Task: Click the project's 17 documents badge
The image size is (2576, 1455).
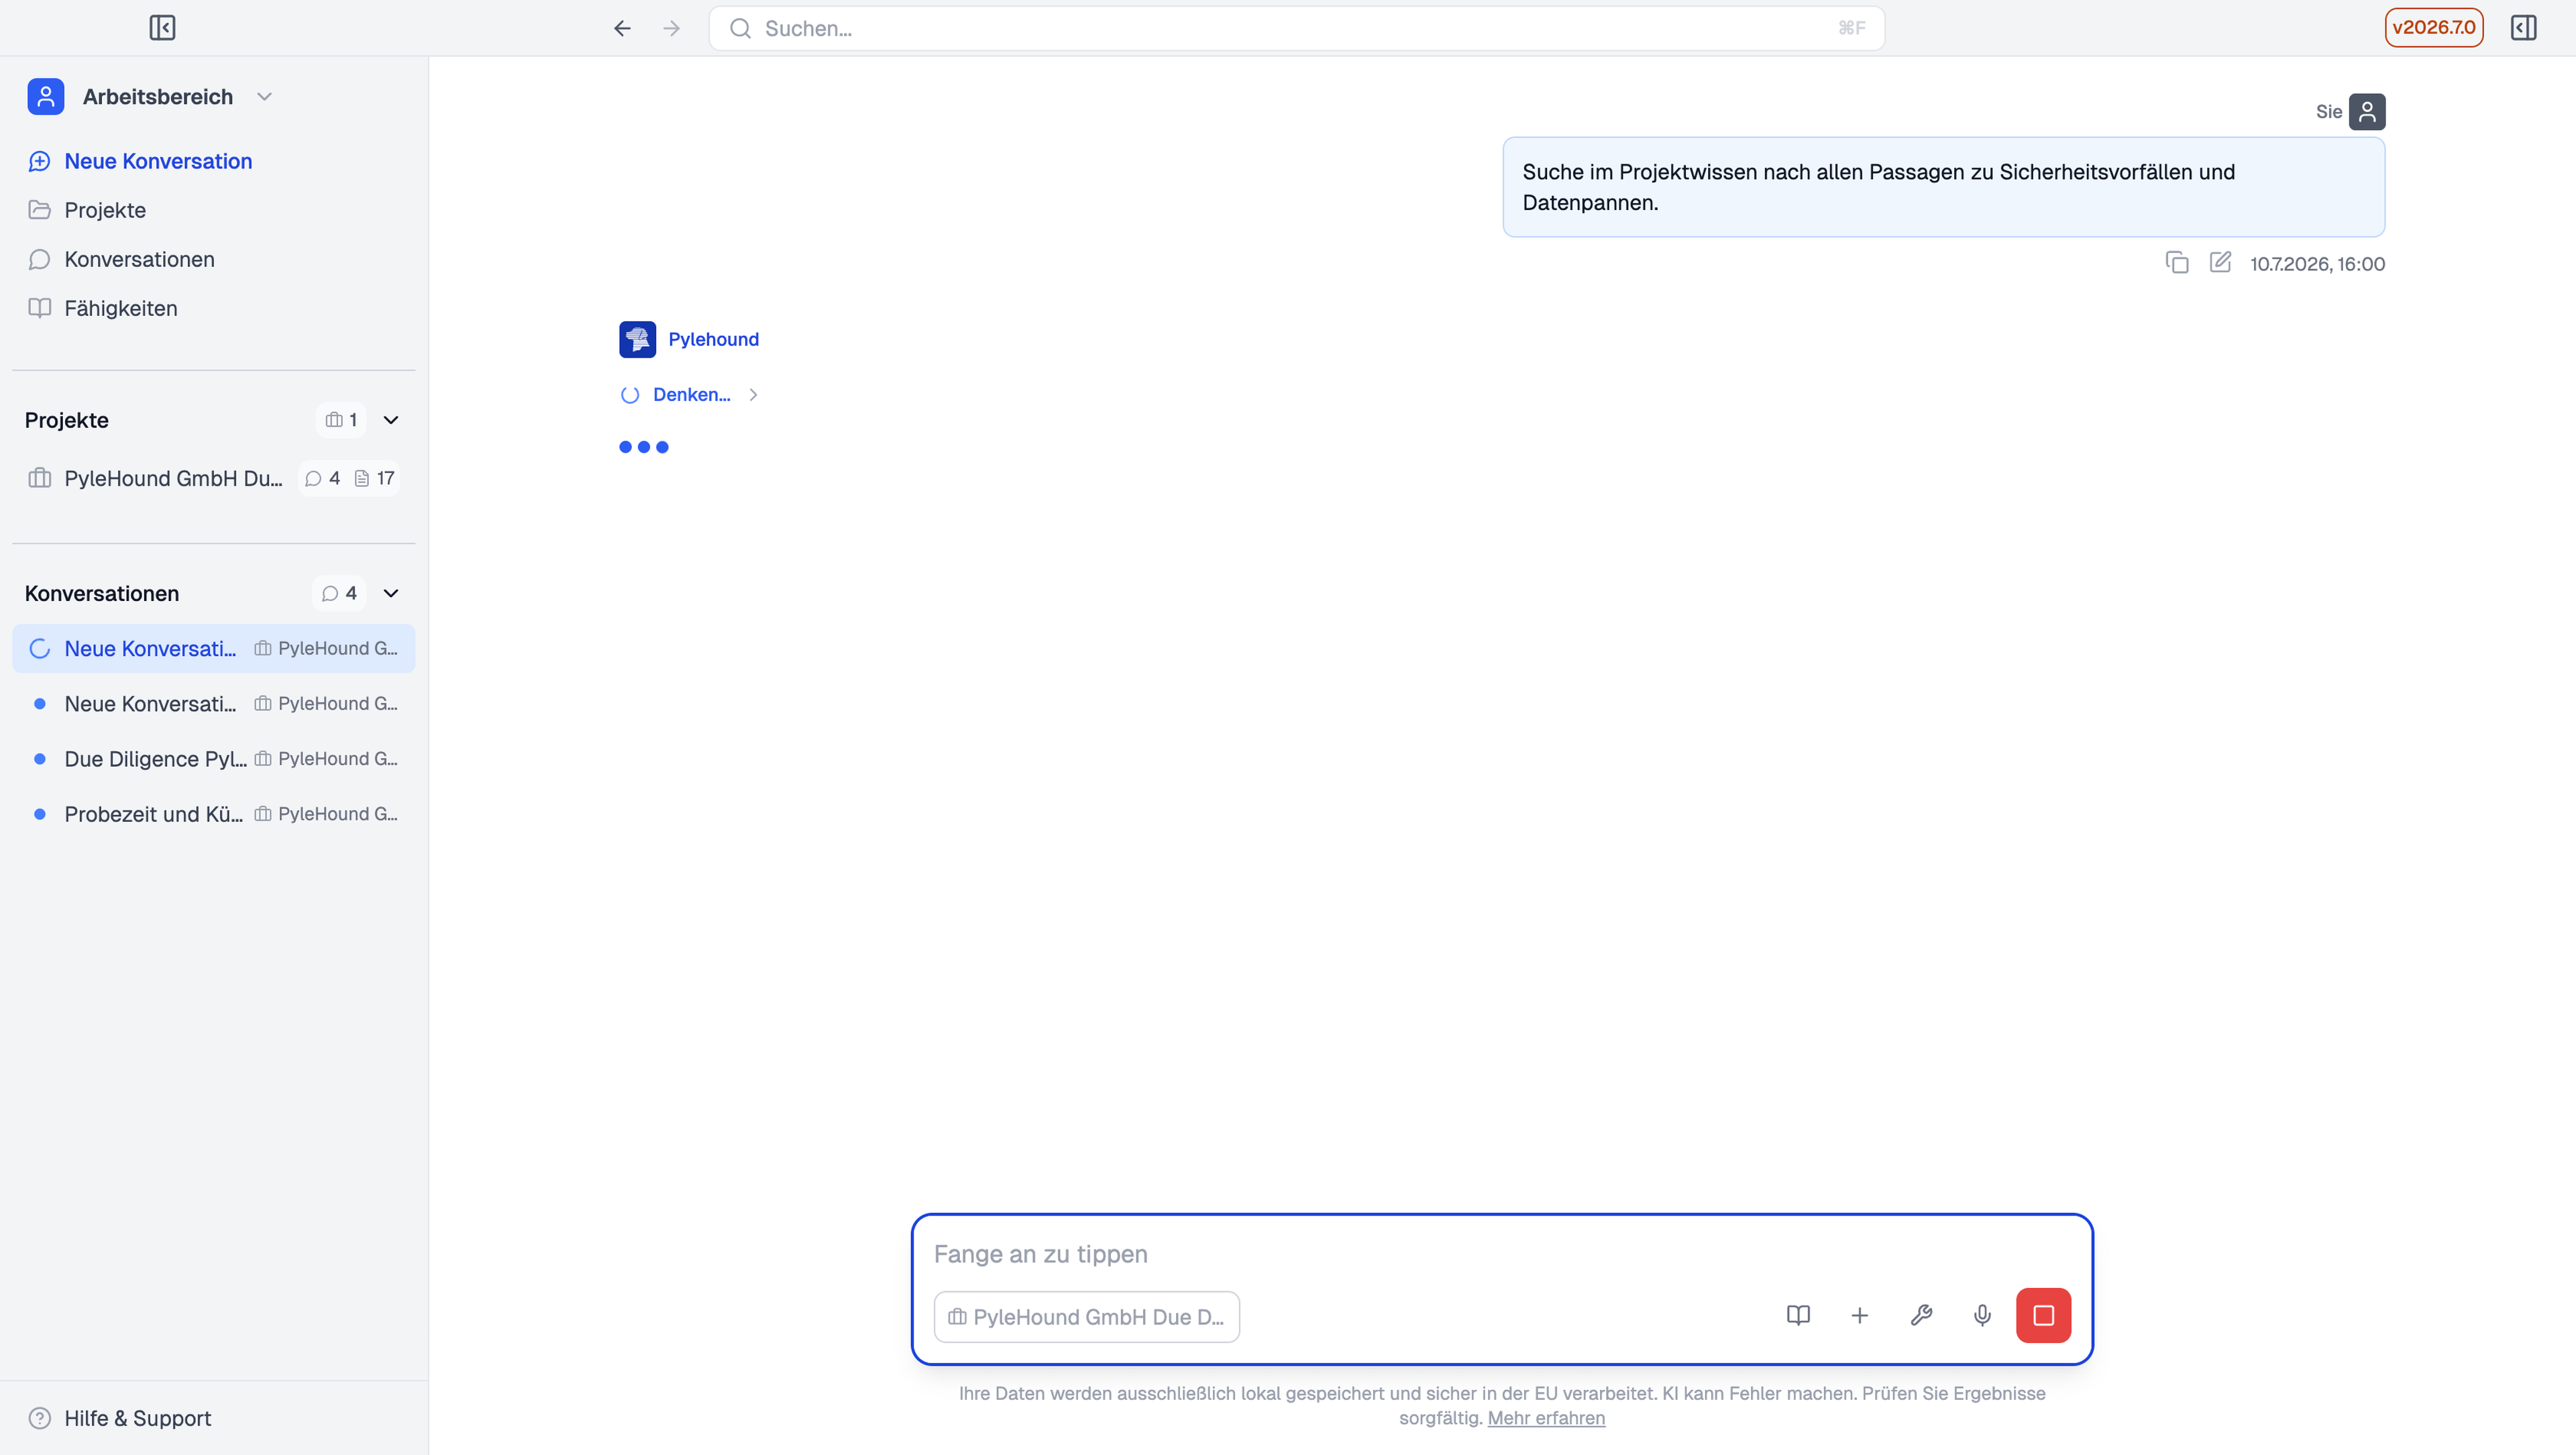Action: point(374,478)
